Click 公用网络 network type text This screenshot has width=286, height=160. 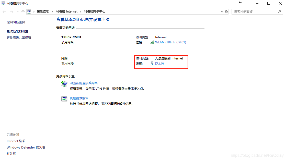point(67,42)
